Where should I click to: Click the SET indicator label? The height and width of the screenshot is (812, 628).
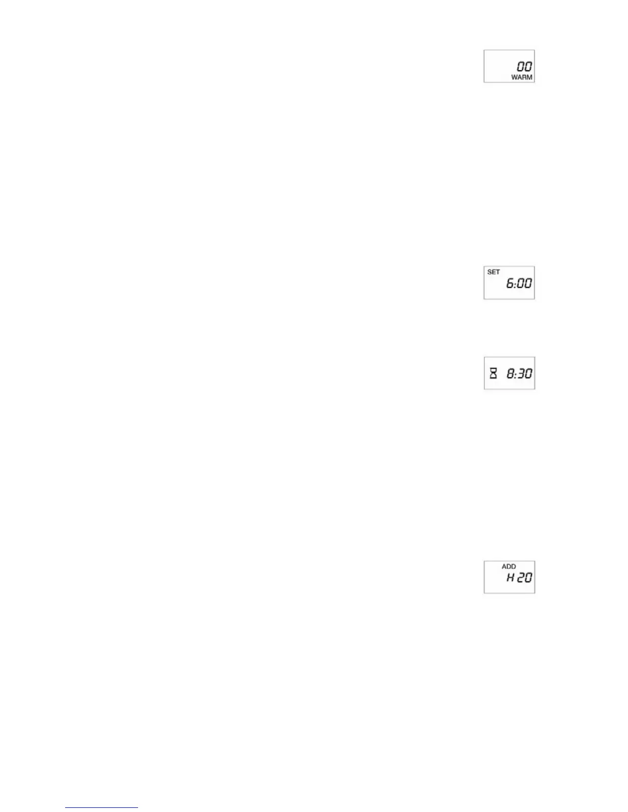coord(494,272)
